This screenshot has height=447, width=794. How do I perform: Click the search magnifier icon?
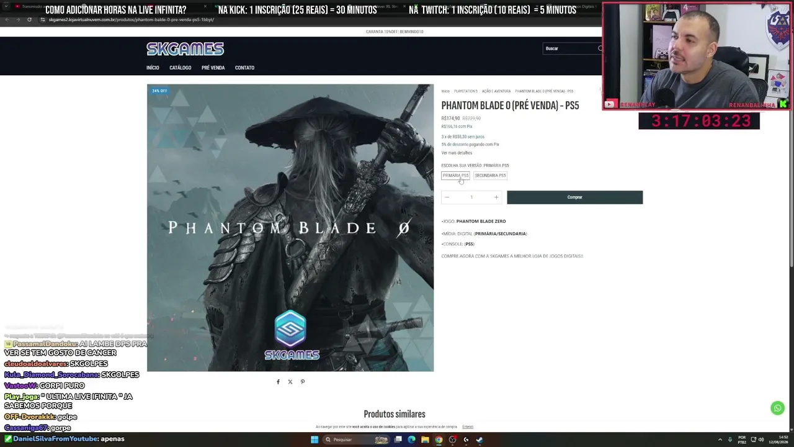[x=600, y=48]
